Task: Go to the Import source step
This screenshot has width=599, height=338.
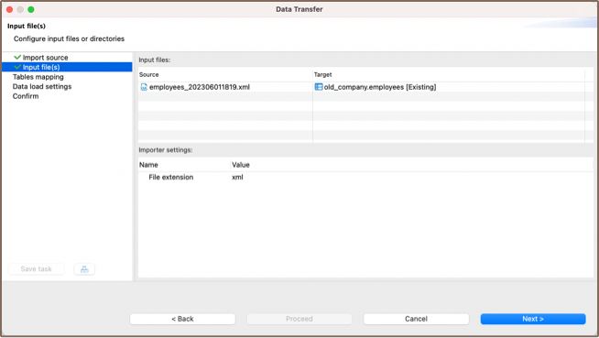Action: (45, 58)
